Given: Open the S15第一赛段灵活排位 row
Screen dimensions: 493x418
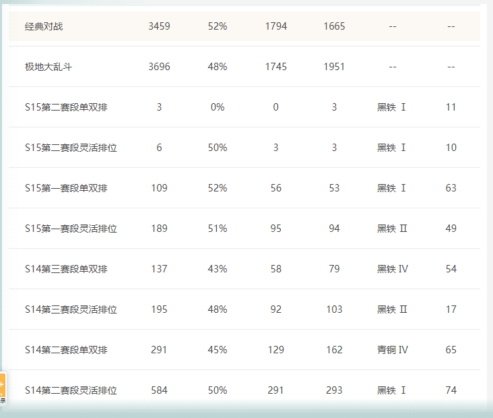Looking at the screenshot, I should coord(71,229).
